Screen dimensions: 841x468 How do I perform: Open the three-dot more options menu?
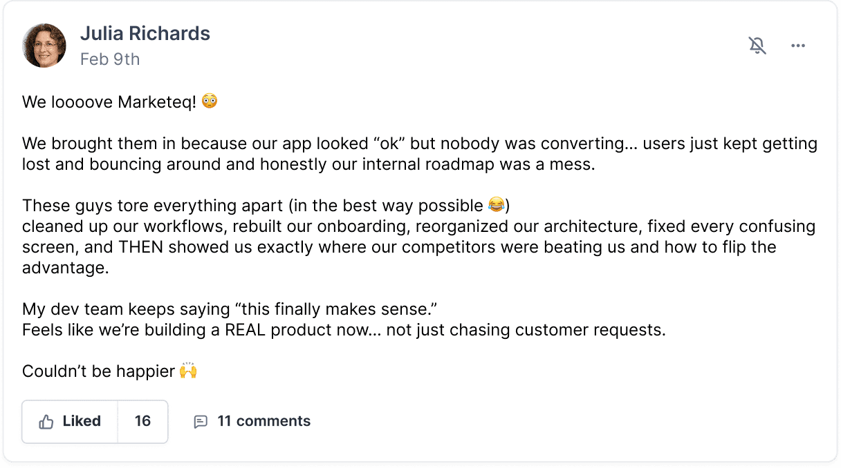pos(798,46)
